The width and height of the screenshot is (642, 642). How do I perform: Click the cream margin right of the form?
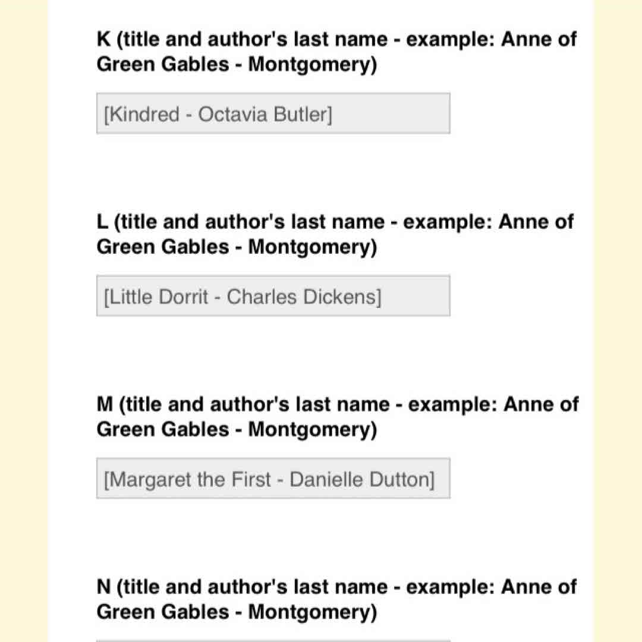click(x=618, y=321)
